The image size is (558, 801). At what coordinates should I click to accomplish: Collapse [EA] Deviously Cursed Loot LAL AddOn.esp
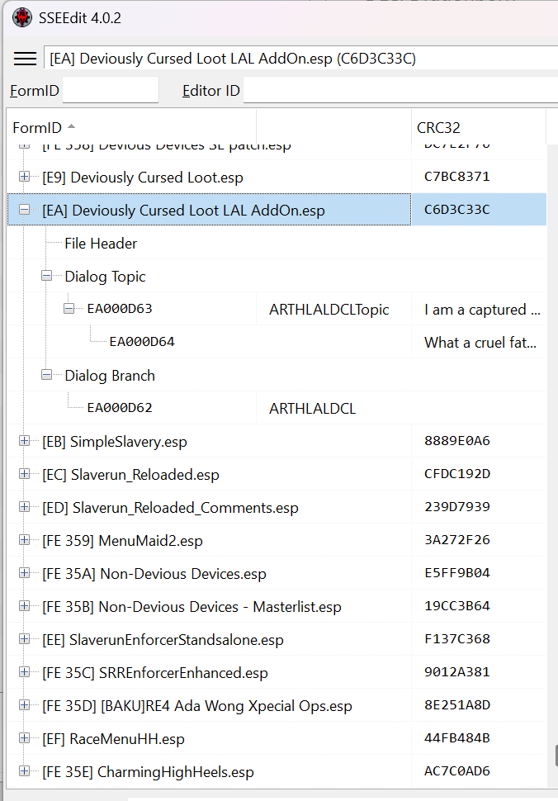point(24,210)
